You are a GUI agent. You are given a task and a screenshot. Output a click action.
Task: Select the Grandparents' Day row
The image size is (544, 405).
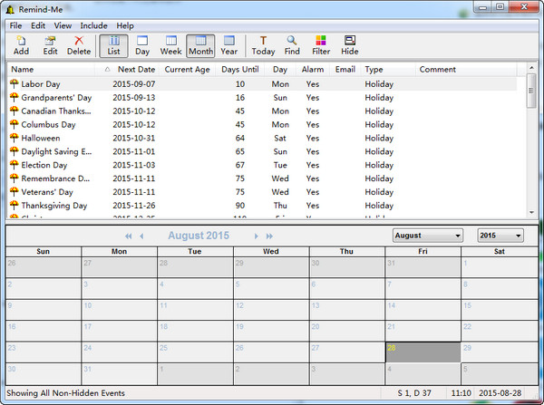[262, 98]
